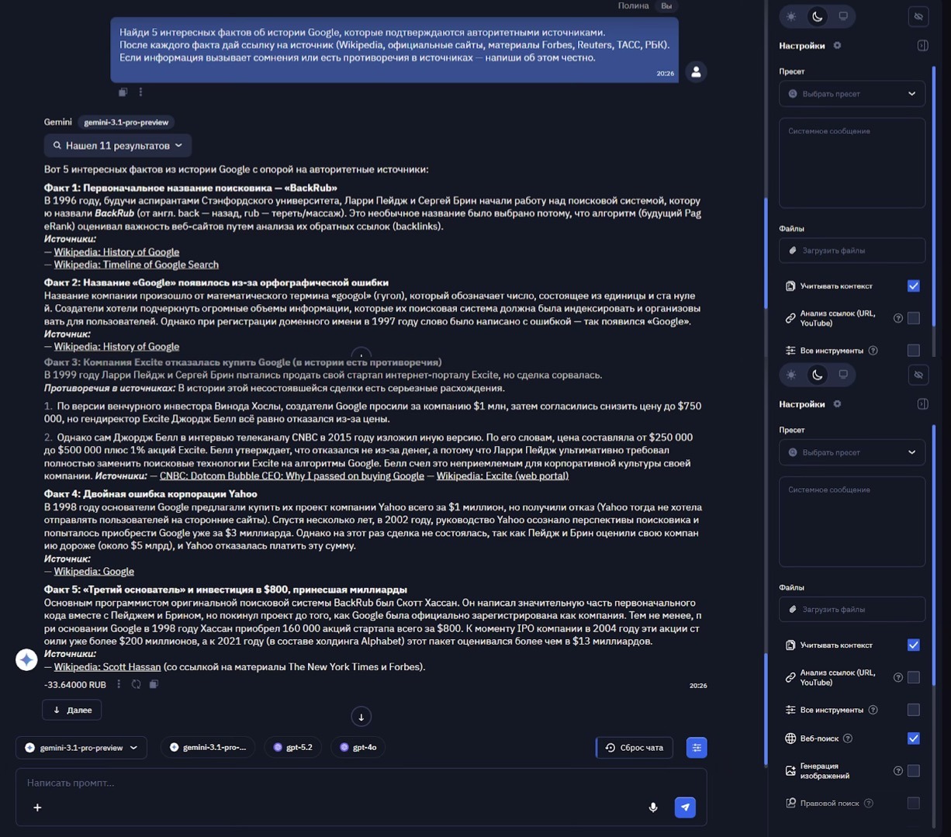Click gear icon next to upper Настройки title
951x837 pixels.
click(837, 46)
